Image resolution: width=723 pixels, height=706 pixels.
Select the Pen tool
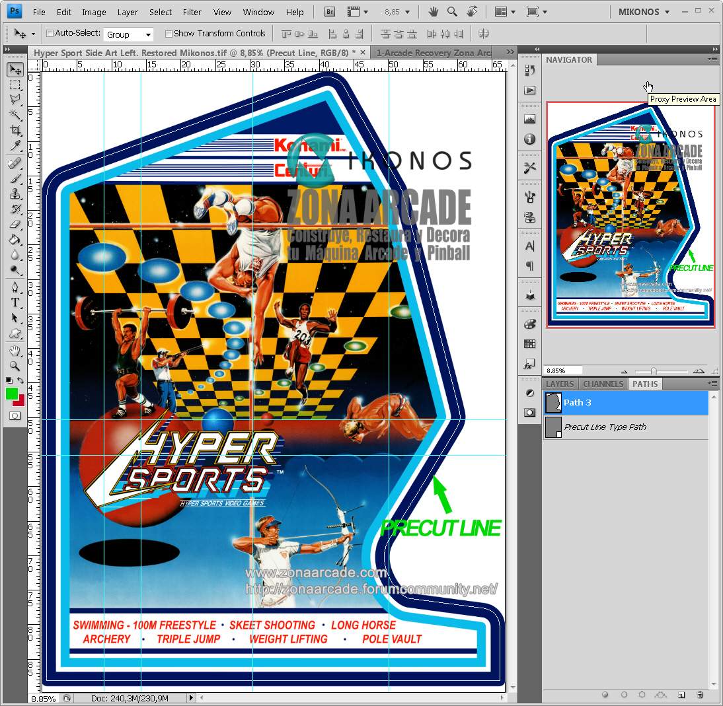15,286
